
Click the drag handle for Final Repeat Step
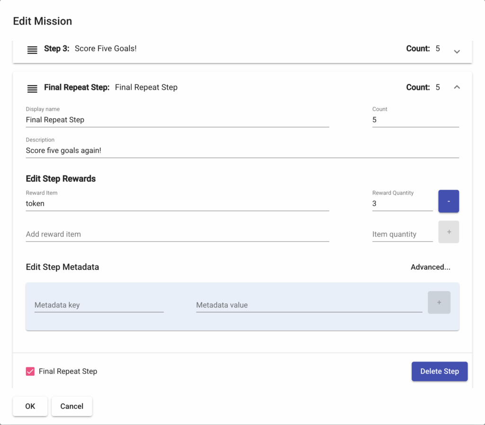pyautogui.click(x=32, y=88)
